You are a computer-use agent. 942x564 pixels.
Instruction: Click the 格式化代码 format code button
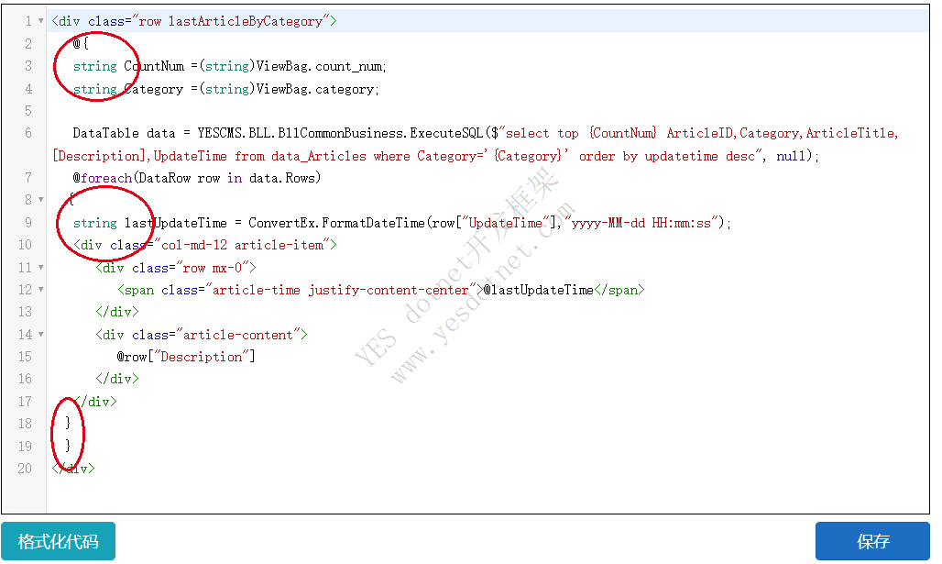pos(59,541)
